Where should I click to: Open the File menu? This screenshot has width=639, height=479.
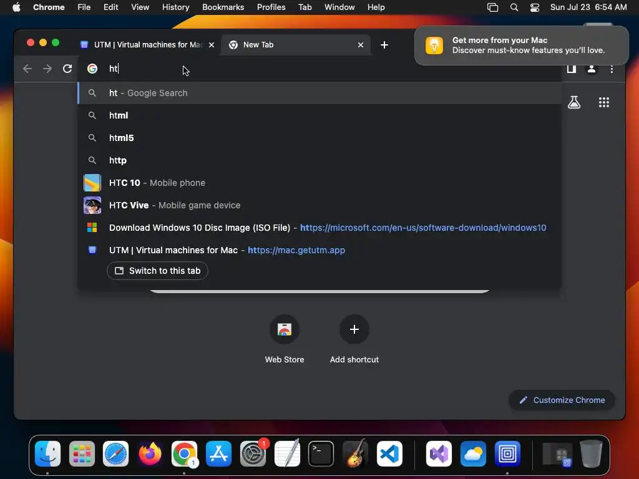click(x=84, y=7)
